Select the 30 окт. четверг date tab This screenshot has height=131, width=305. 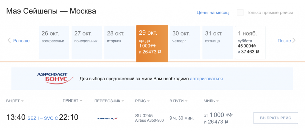coord(185,42)
